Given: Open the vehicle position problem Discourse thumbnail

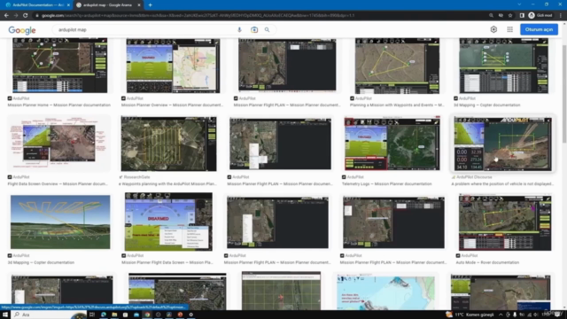Looking at the screenshot, I should [x=502, y=144].
